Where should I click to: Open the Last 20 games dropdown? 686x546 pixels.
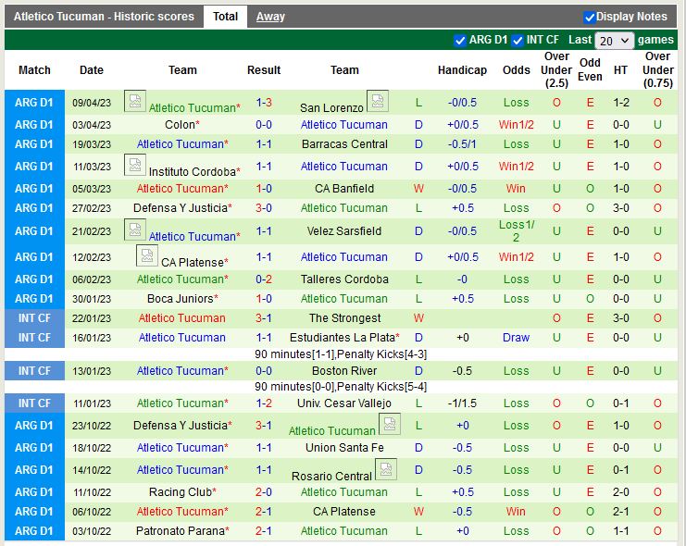(614, 41)
